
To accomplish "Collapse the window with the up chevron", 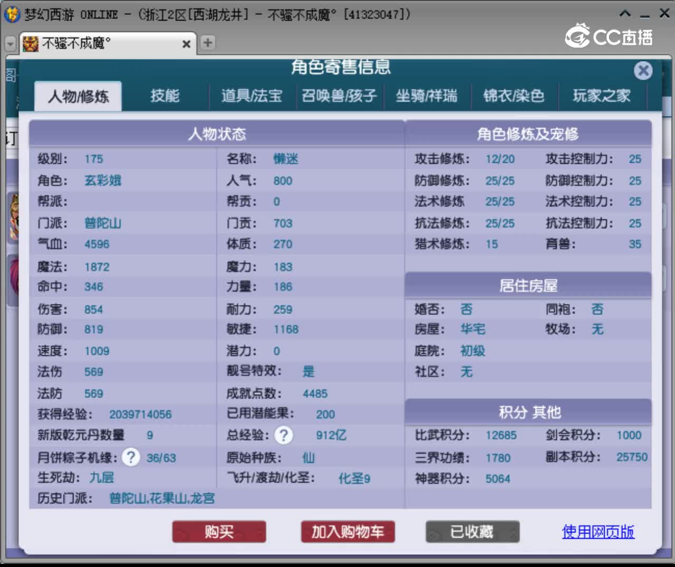I will coord(625,14).
